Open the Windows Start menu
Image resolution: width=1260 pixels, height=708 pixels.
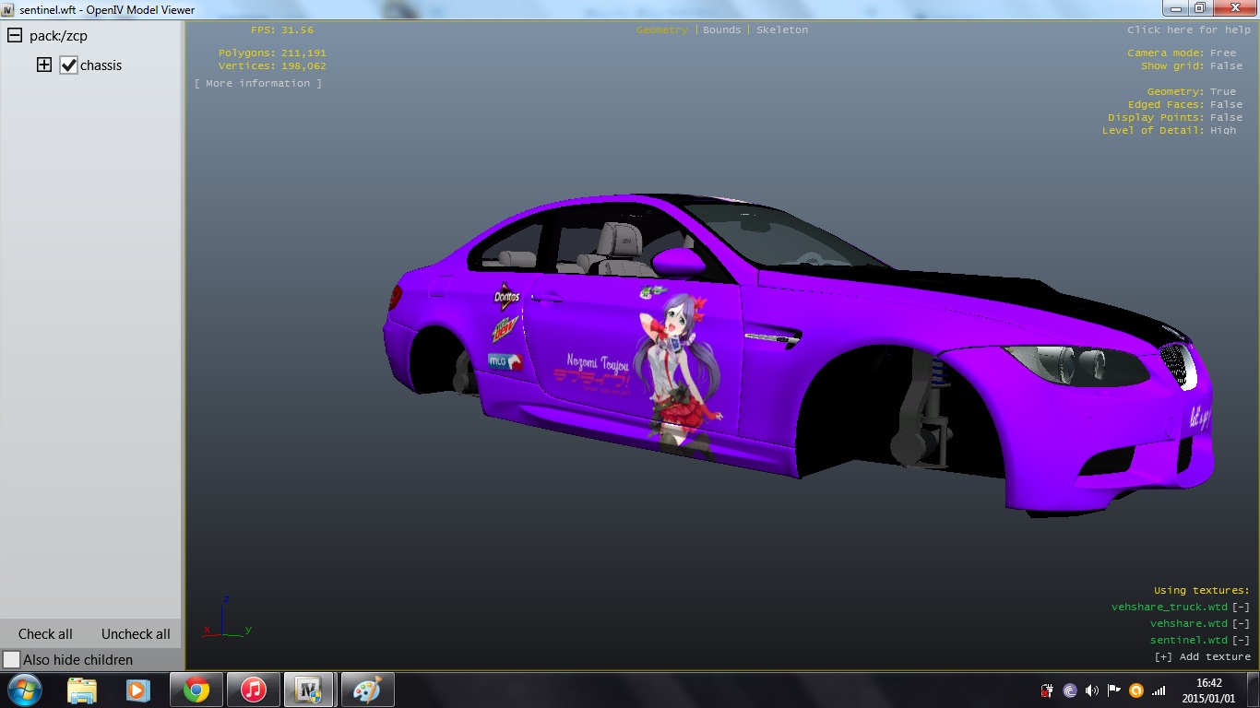pos(23,689)
